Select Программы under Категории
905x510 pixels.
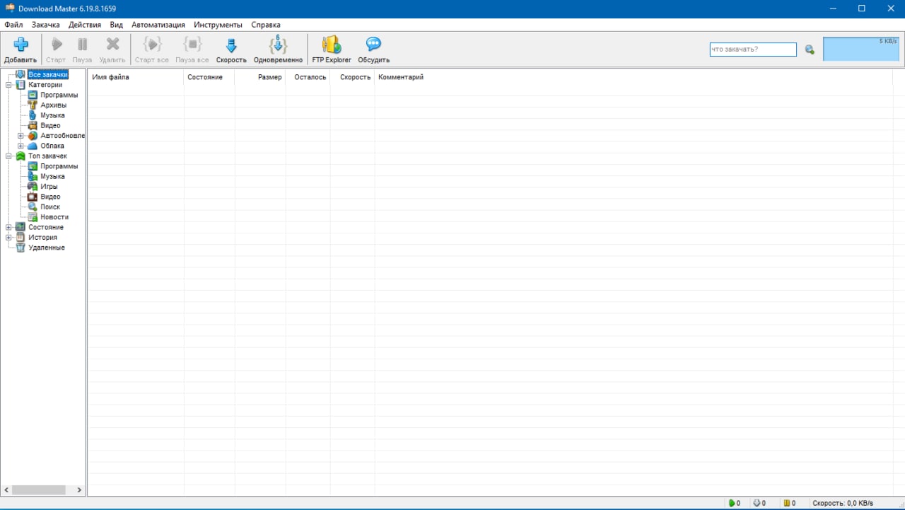(x=59, y=95)
